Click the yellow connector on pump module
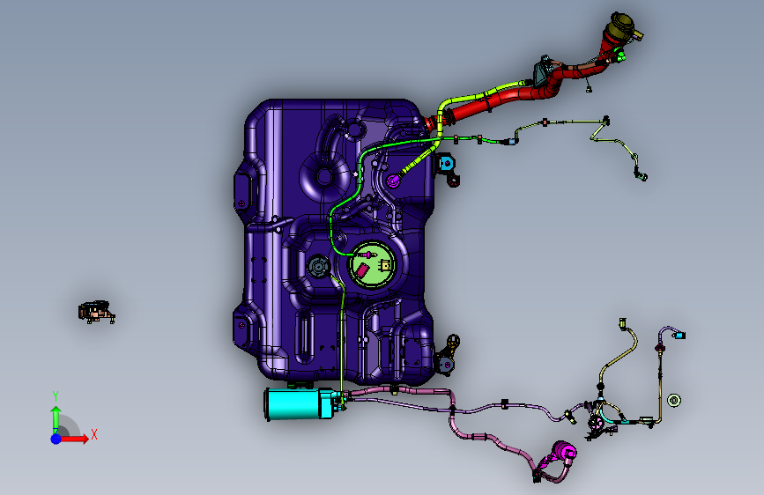 pos(385,265)
